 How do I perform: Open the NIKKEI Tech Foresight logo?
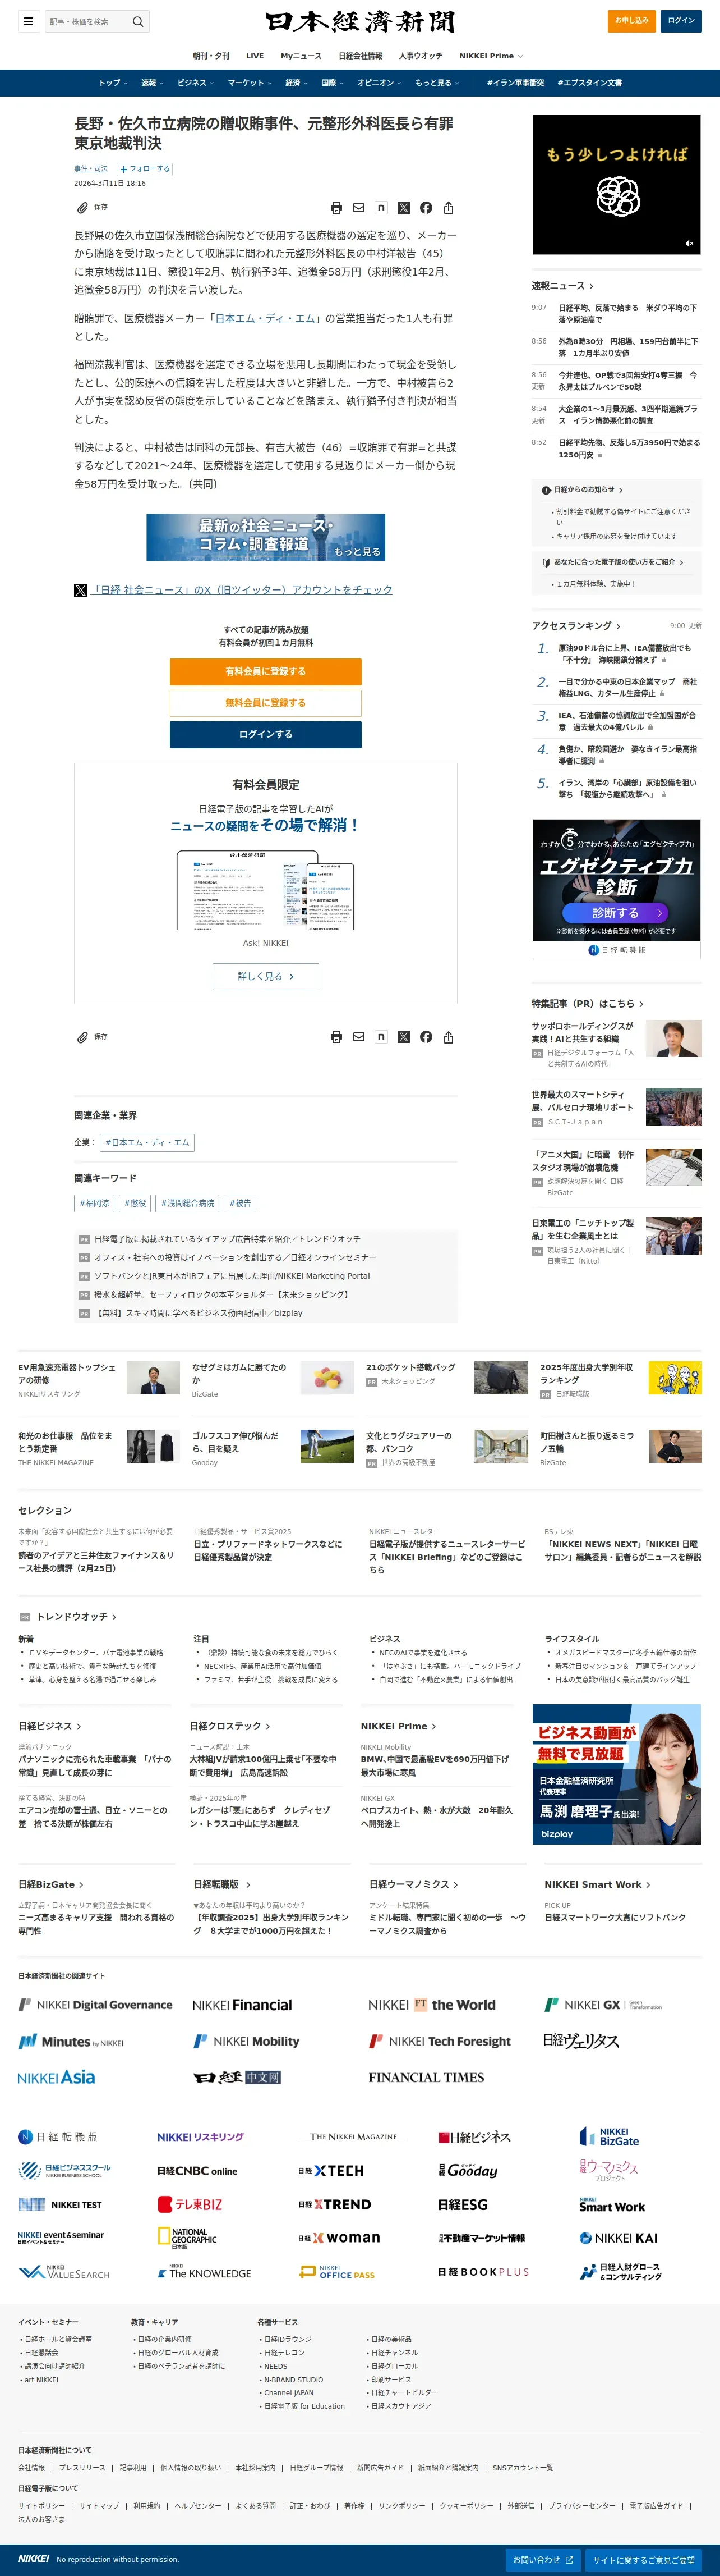click(x=440, y=2041)
